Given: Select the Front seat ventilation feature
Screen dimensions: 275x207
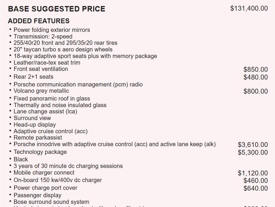Looking at the screenshot, I should [x=41, y=69].
